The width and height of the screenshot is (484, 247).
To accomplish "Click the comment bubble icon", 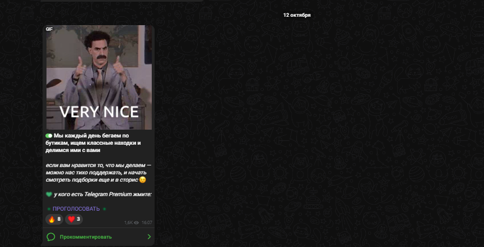I will click(51, 237).
